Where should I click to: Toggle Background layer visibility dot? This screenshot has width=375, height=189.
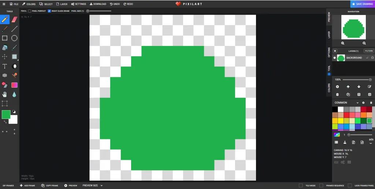[x=335, y=58]
